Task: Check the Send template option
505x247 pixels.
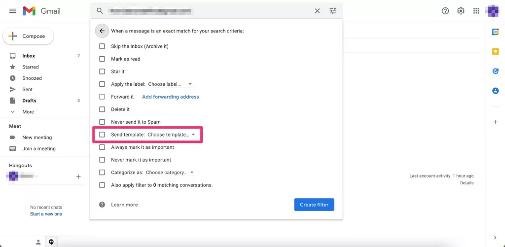Action: (x=102, y=135)
